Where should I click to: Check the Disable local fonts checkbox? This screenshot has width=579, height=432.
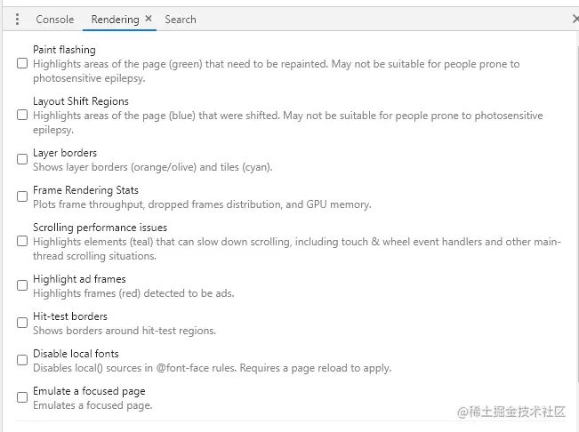tap(22, 361)
